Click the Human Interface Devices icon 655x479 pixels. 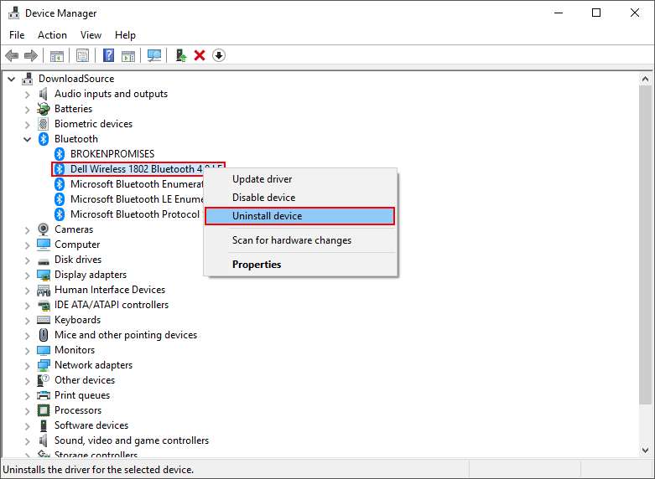[44, 290]
